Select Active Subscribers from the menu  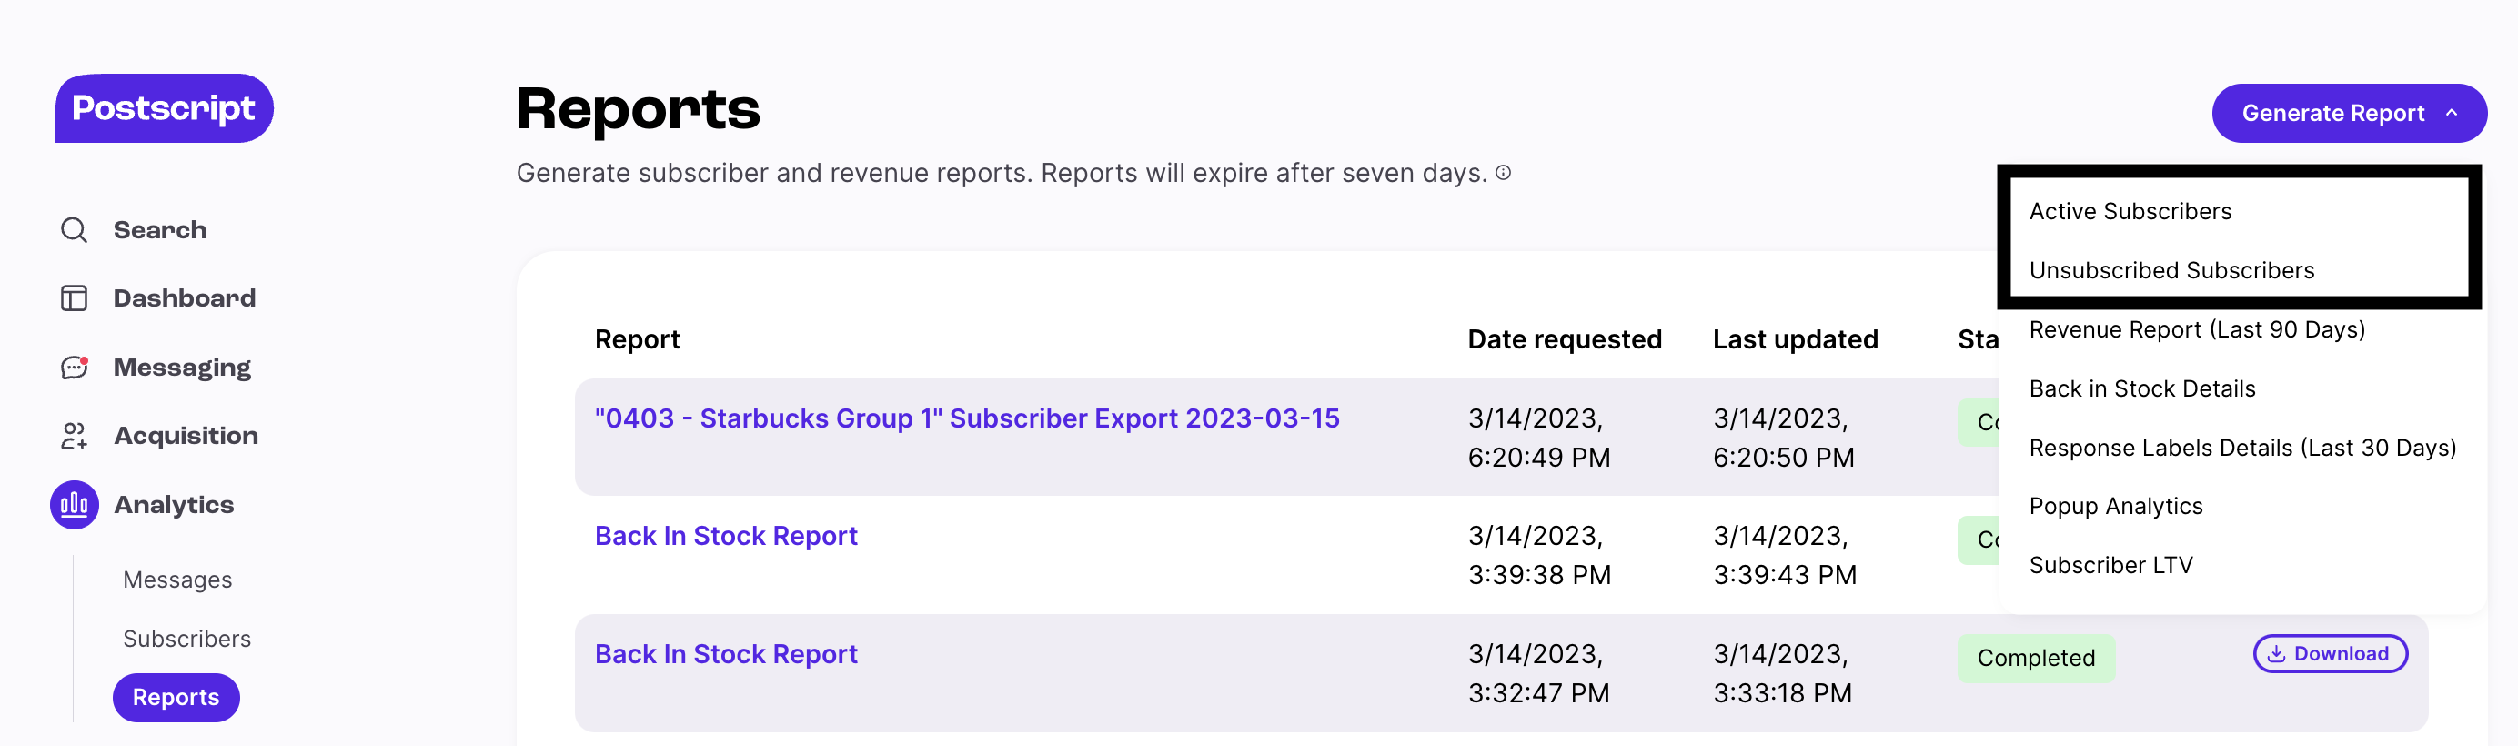point(2130,211)
